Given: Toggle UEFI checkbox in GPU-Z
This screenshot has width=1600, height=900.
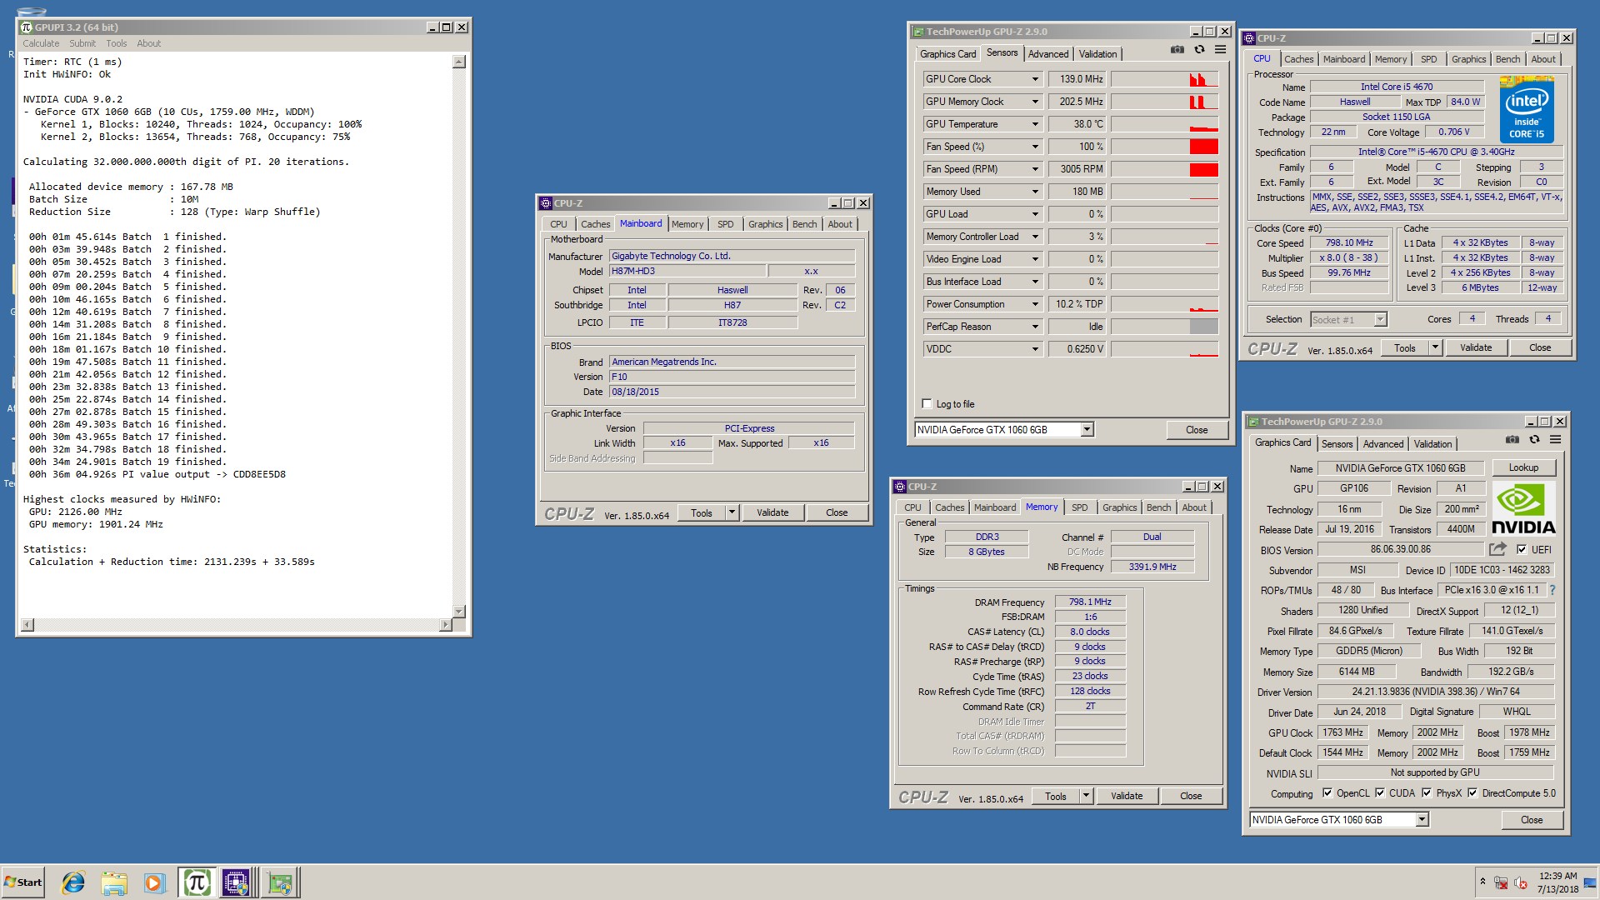Looking at the screenshot, I should tap(1522, 549).
